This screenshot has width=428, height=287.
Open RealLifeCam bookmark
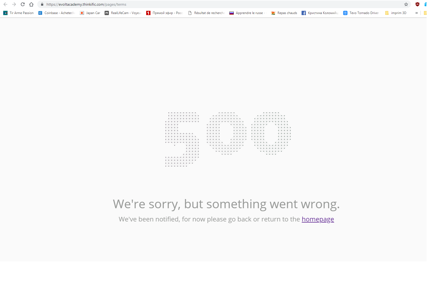point(123,13)
